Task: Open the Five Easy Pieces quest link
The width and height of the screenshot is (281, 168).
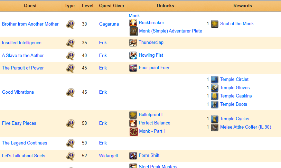Action: click(19, 123)
